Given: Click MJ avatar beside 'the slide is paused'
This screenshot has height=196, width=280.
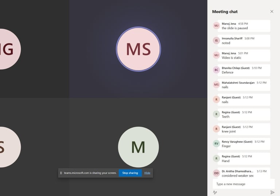Looking at the screenshot, I should coord(217,26).
